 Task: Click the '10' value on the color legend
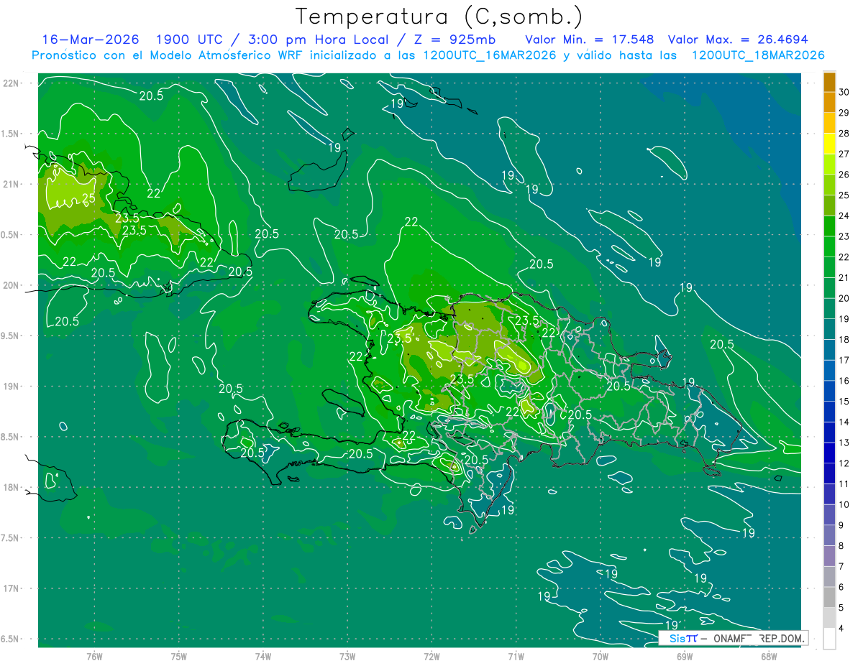coord(844,505)
